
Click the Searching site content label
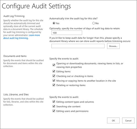[68, 107]
